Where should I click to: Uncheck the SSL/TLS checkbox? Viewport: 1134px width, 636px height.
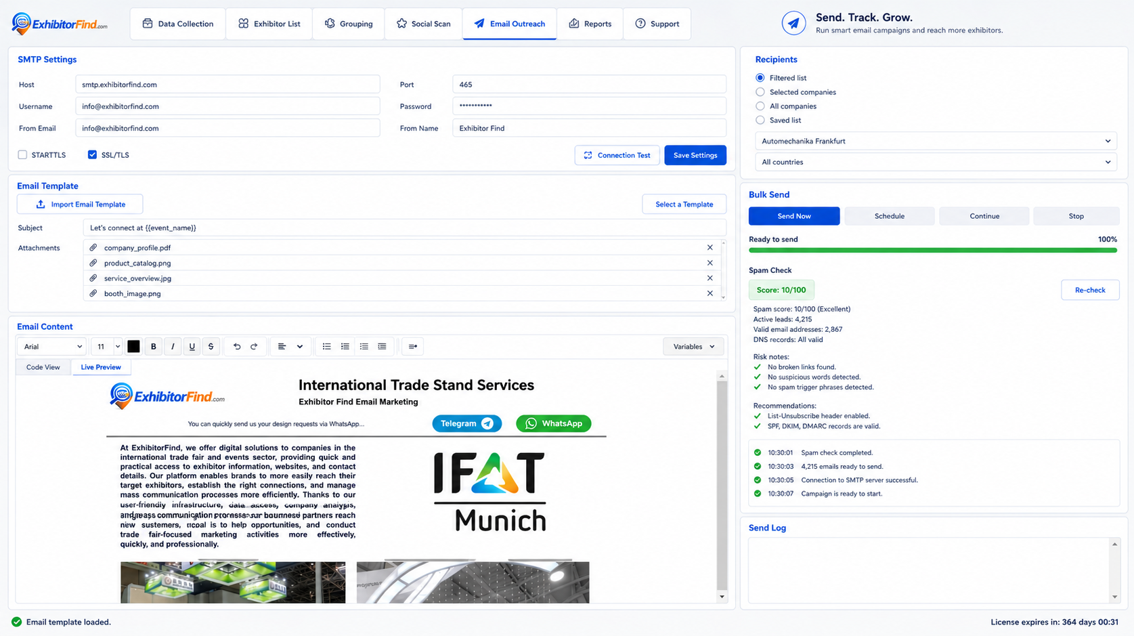(x=92, y=155)
